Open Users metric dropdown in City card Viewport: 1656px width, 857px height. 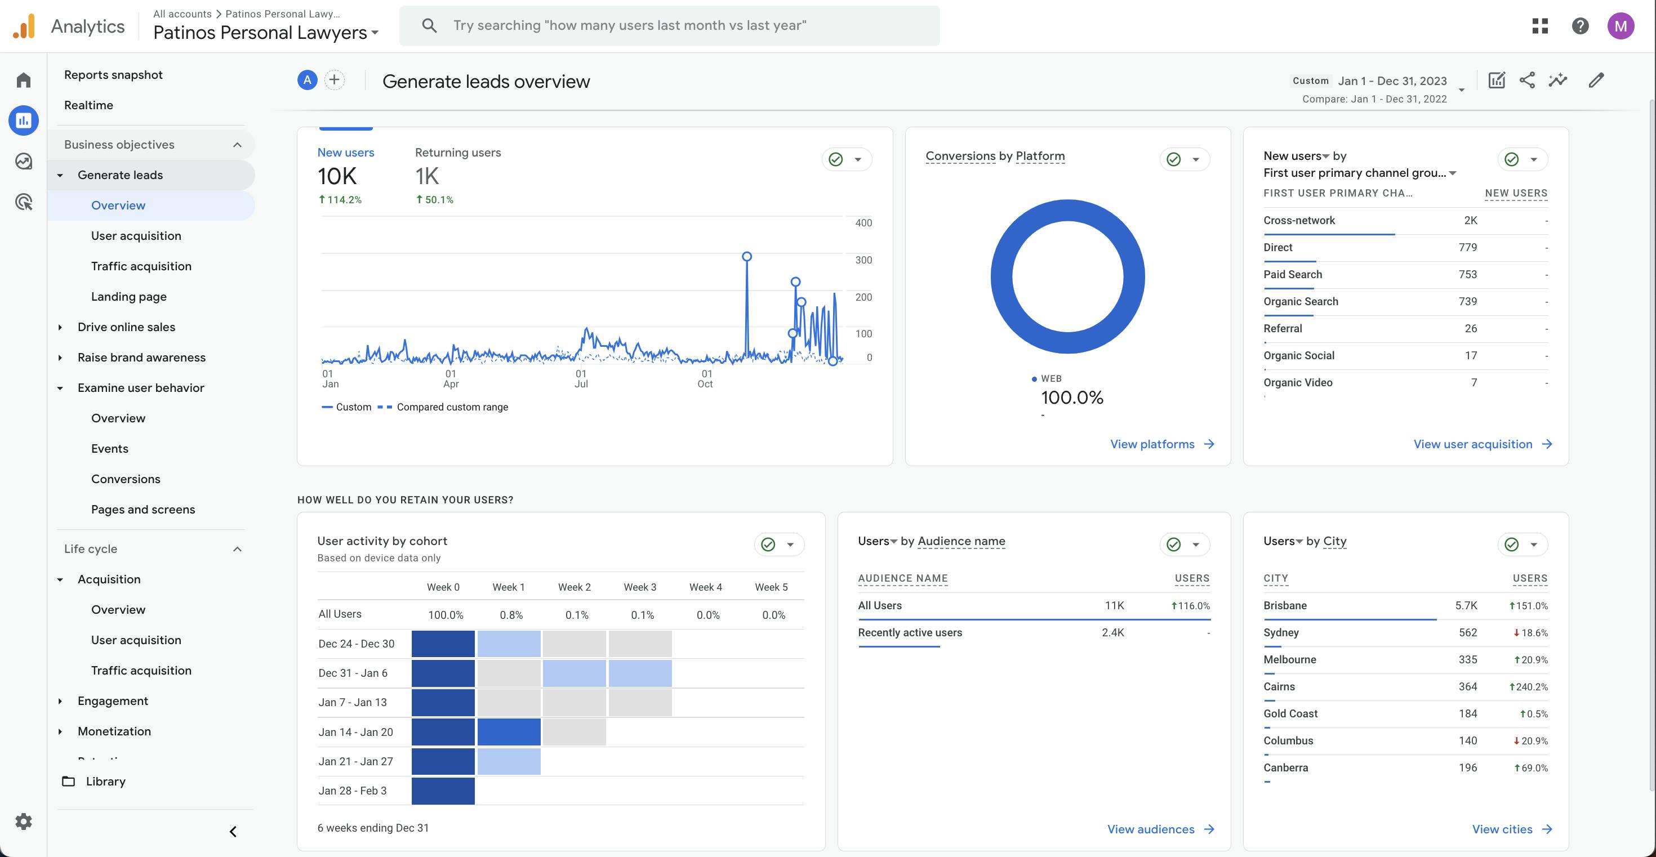click(x=1283, y=542)
